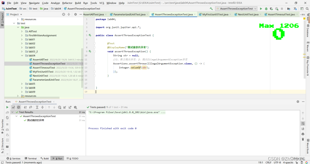
Task: Open test history clock icon
Action: [x=60, y=107]
